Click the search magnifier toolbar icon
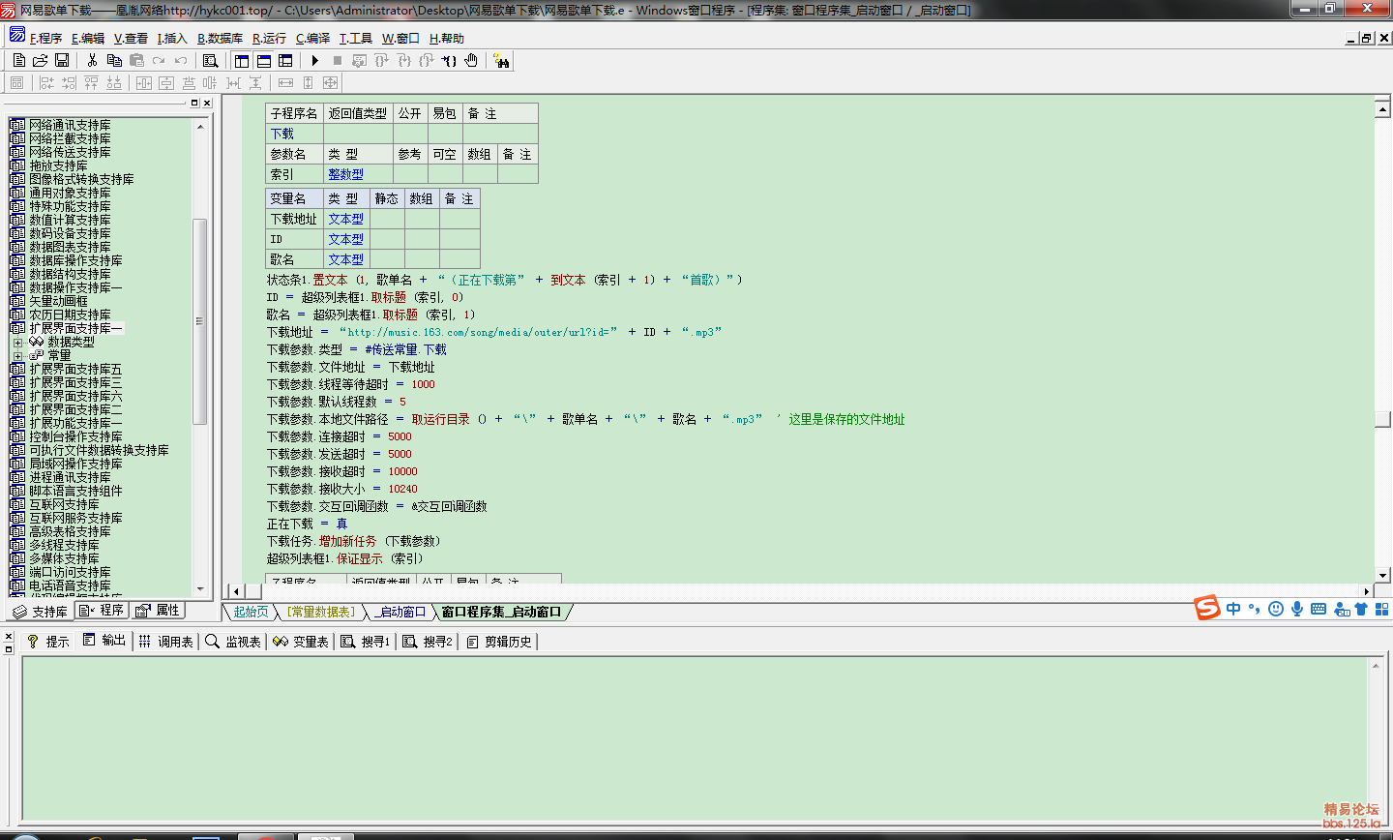Image resolution: width=1393 pixels, height=840 pixels. point(210,60)
